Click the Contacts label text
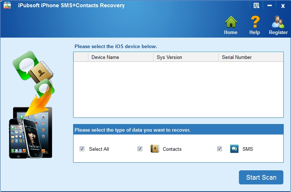The height and width of the screenshot is (192, 291). [172, 149]
